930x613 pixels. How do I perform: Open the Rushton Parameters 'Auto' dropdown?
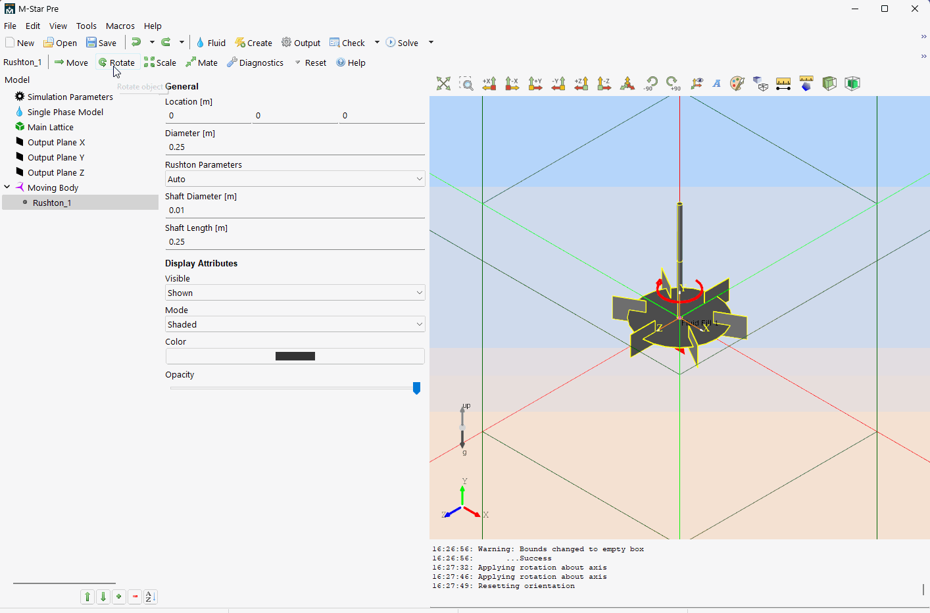click(295, 179)
